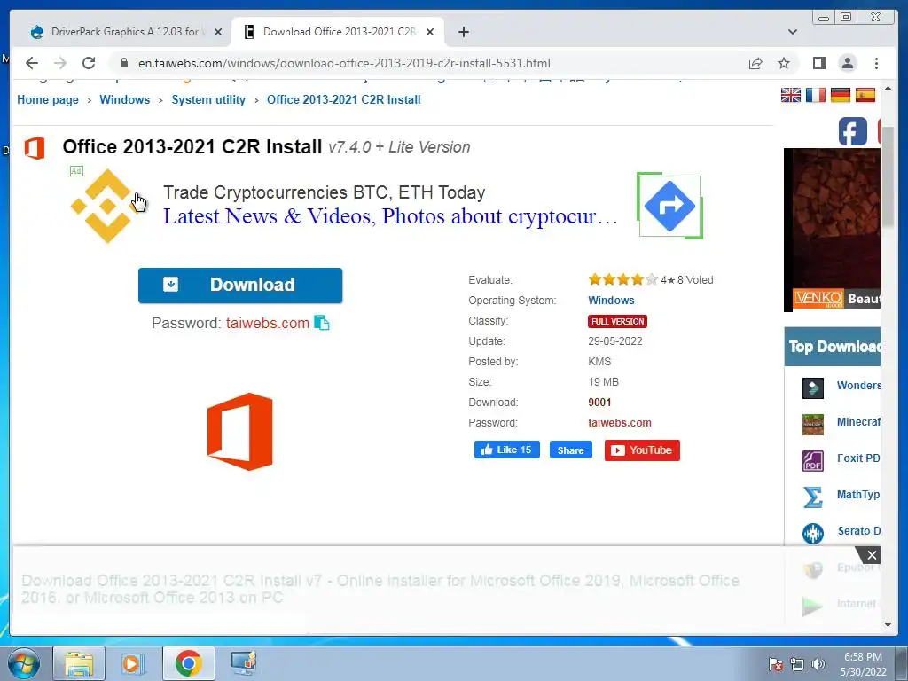Open Minecraft in Top Download list
Screen dimensions: 908x681
(x=858, y=421)
